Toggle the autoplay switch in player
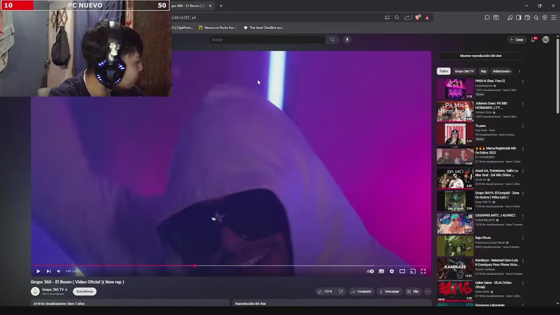Viewport: 560px width, 315px height. [370, 271]
